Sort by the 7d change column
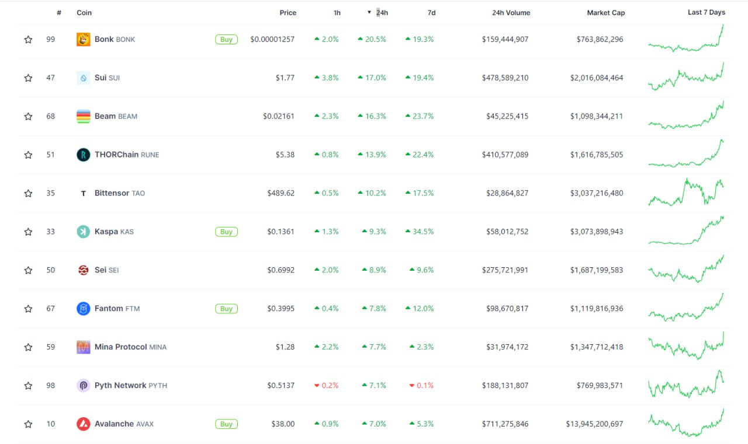Viewport: 748px width, 444px height. 431,13
